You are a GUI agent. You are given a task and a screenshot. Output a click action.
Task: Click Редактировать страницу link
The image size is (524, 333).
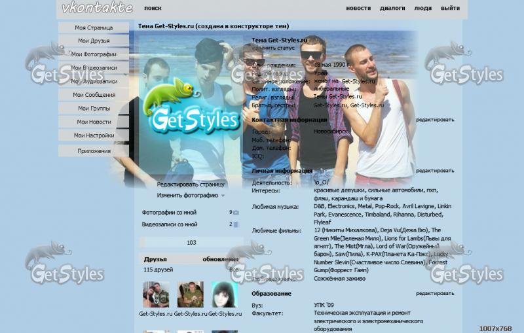[191, 184]
